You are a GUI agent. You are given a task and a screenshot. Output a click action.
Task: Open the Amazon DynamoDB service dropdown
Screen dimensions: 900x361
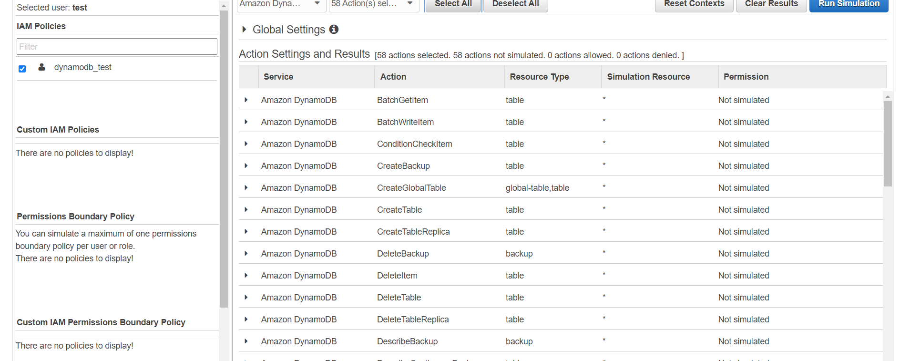(281, 4)
